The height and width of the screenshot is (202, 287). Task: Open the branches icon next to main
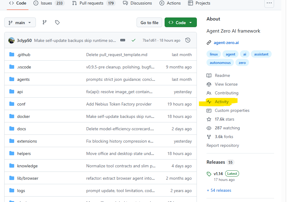click(45, 22)
